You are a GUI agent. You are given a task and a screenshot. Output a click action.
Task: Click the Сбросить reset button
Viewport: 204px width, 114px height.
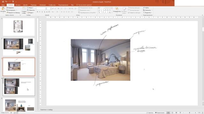31,10
